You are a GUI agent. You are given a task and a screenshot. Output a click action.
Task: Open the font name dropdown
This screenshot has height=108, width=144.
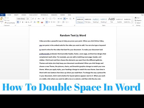coord(26,19)
